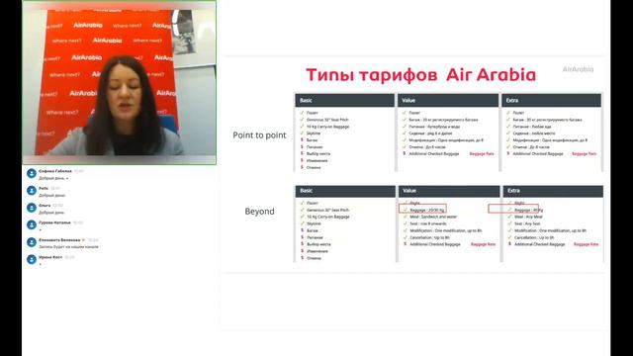
Task: Select the presenter webcam video
Action: coord(119,82)
